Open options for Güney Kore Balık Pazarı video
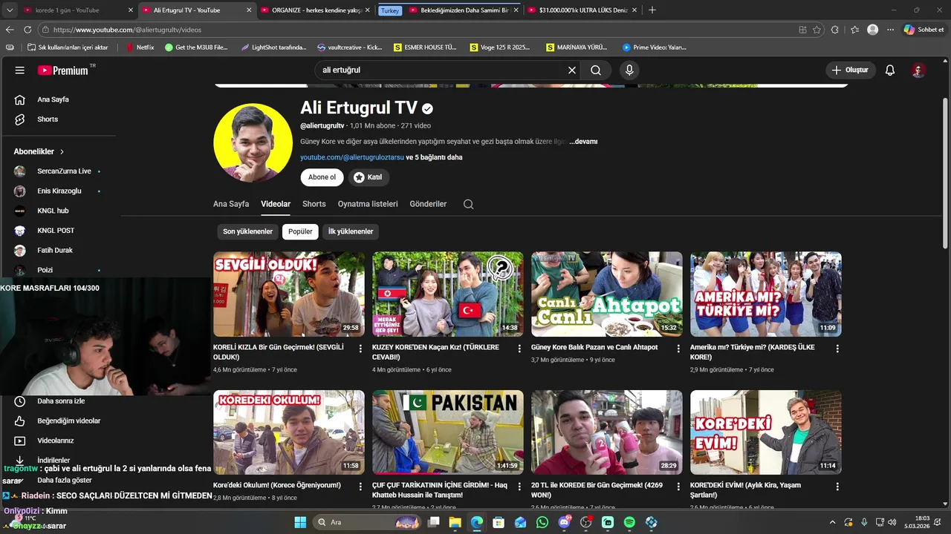The width and height of the screenshot is (951, 534). [678, 349]
